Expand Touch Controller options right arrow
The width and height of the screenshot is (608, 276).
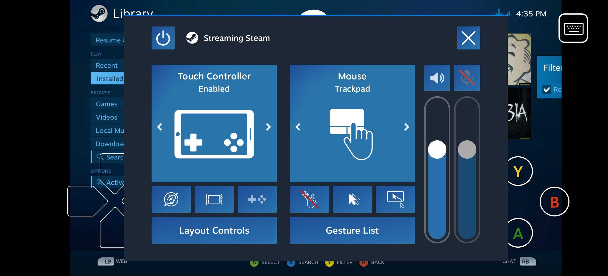coord(269,126)
